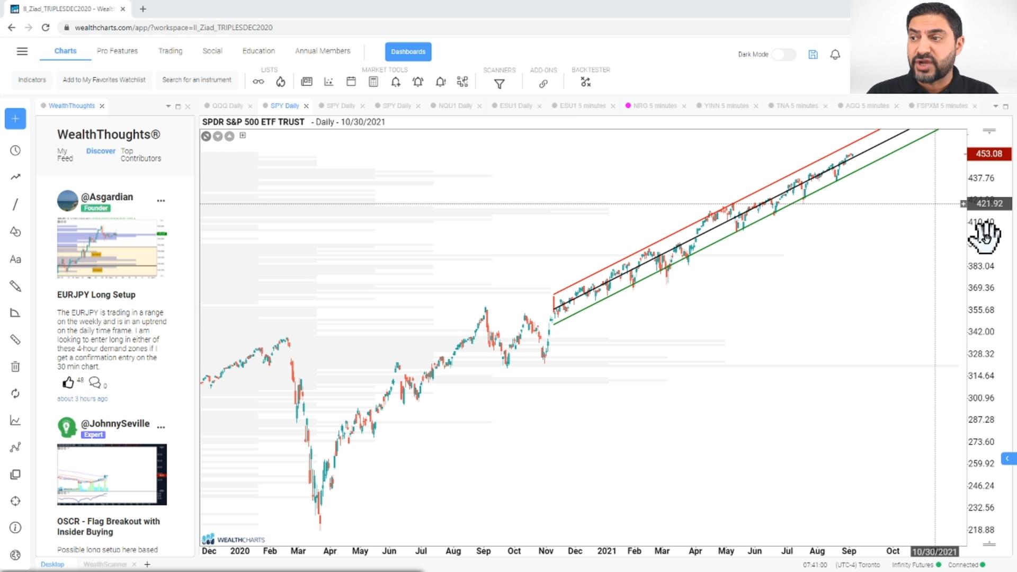Open the Discover feed link

(x=101, y=151)
